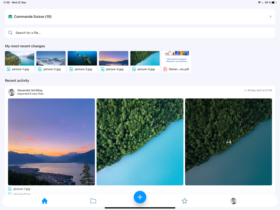The image size is (280, 210).
Task: Focus the Search for a file field
Action: [140, 33]
